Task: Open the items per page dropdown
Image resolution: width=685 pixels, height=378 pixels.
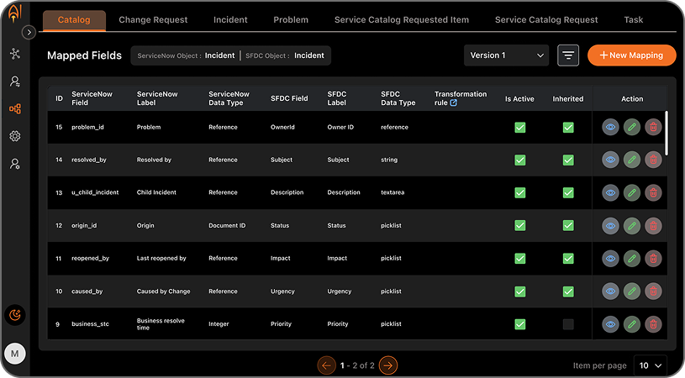Action: click(x=650, y=365)
